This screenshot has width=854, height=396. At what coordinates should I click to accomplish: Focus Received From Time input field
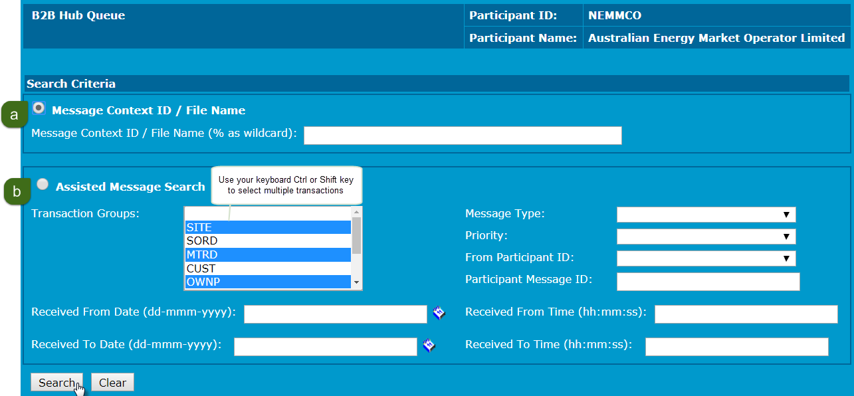tap(746, 314)
